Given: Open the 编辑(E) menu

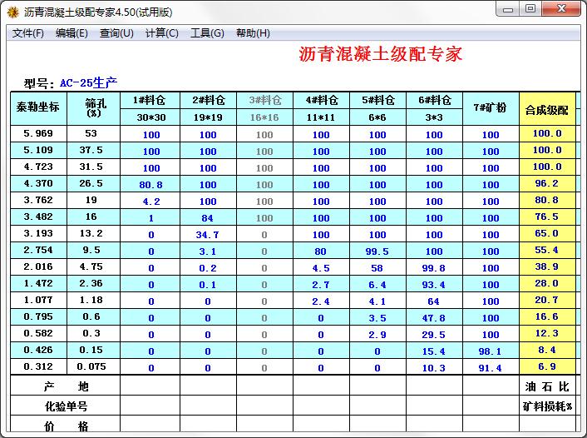Looking at the screenshot, I should click(x=72, y=33).
